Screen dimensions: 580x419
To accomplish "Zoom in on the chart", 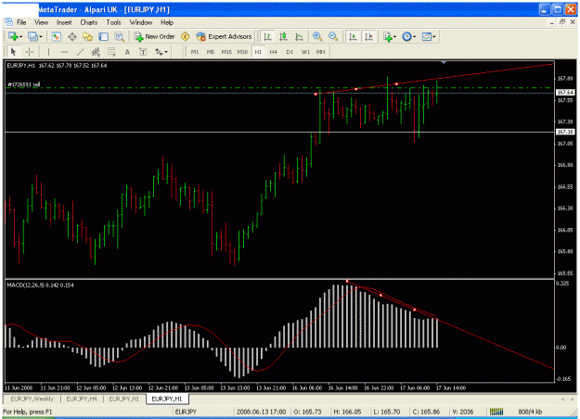I will click(317, 36).
